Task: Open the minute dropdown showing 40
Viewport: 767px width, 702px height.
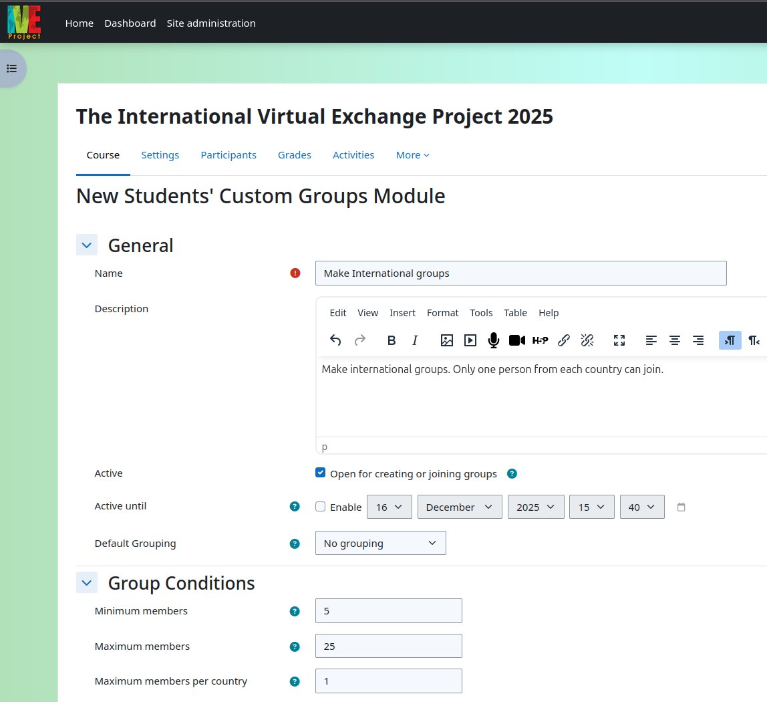Action: click(642, 507)
